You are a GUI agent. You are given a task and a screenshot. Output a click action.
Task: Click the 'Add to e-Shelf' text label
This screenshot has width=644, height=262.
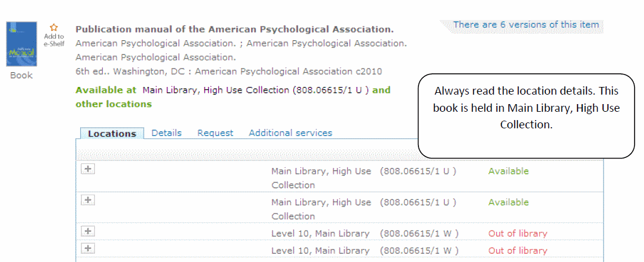[x=54, y=41]
